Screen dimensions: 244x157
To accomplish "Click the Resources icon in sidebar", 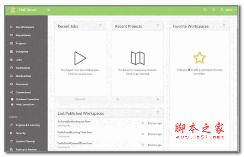I will [x=11, y=84].
